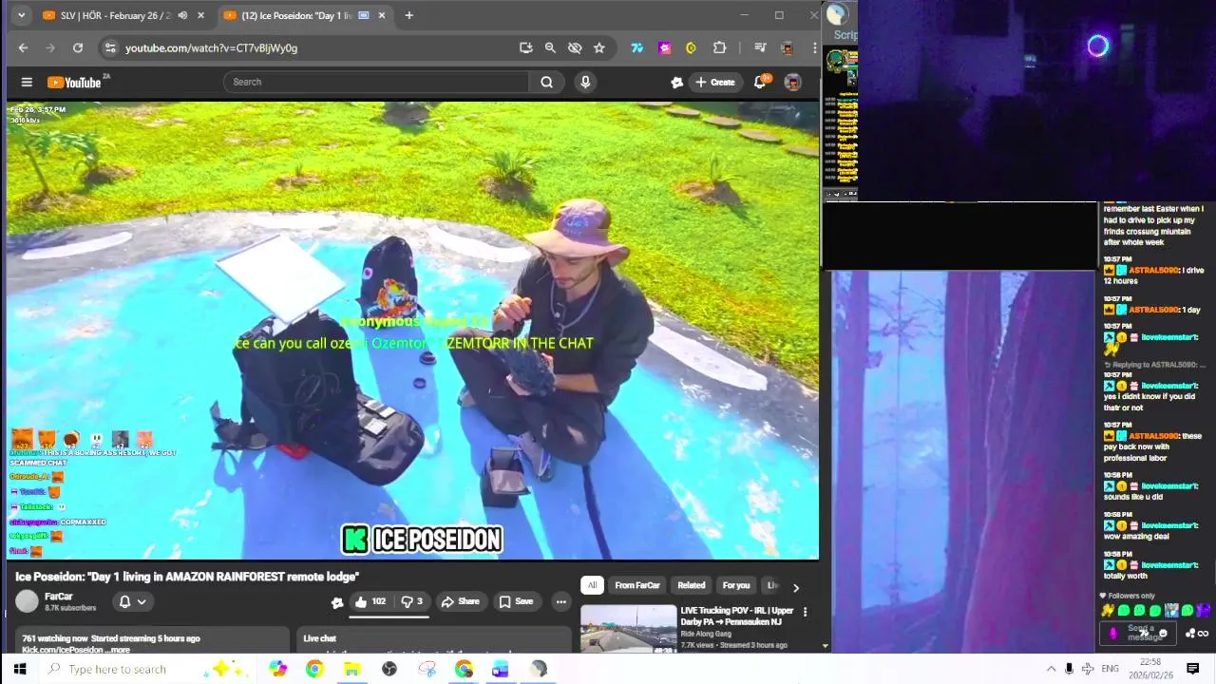Open the emote picker in chat box
The image size is (1216, 684).
pos(1163,634)
